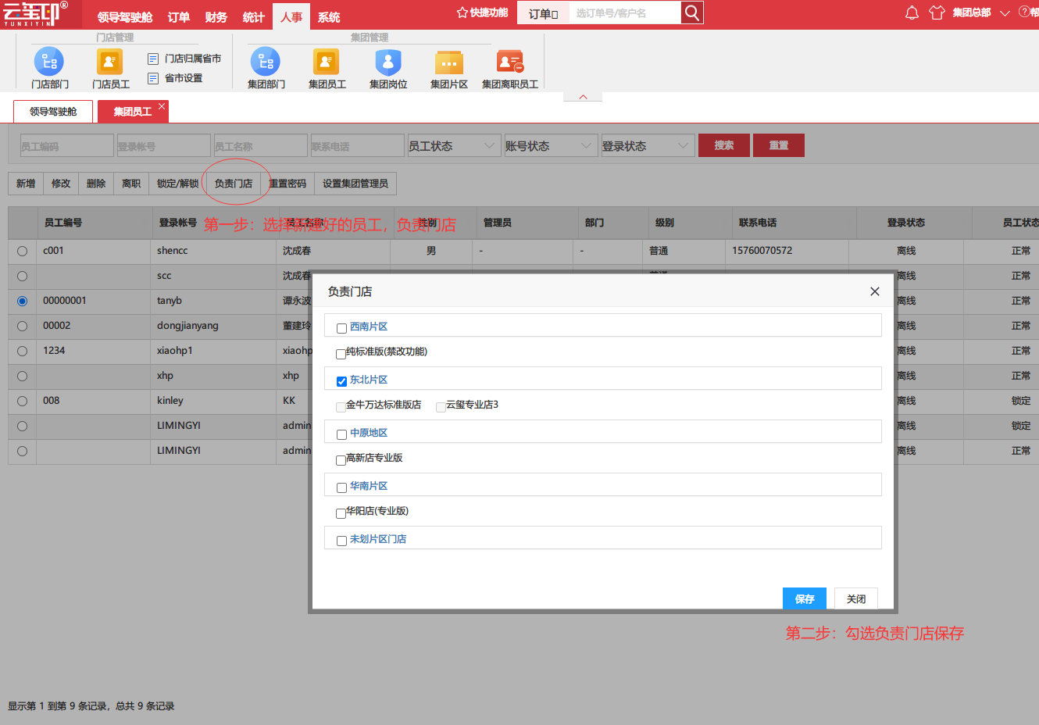
Task: Click the 集团部门 icon
Action: click(265, 62)
